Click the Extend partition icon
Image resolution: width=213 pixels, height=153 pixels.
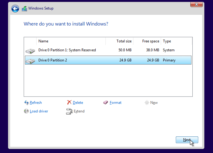[x=69, y=111]
